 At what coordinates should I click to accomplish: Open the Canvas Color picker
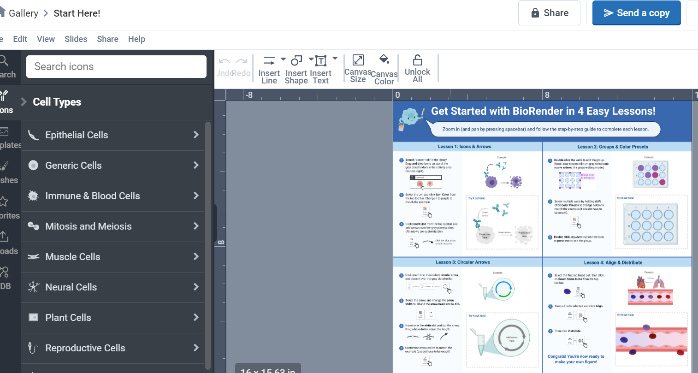(384, 70)
